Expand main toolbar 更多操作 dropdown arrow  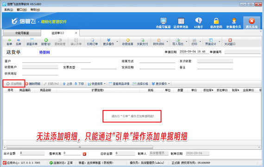(117, 42)
